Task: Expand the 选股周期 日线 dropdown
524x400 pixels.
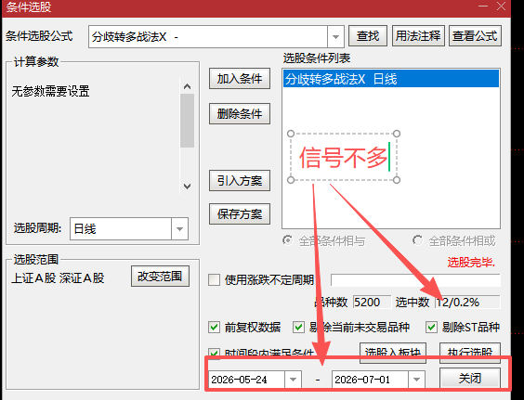Action: (180, 229)
